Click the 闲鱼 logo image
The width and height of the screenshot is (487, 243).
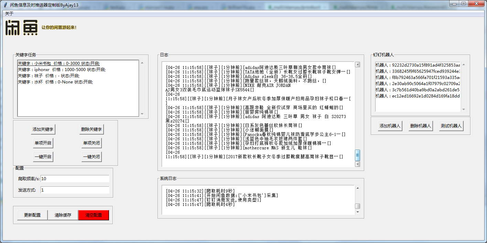(x=21, y=27)
